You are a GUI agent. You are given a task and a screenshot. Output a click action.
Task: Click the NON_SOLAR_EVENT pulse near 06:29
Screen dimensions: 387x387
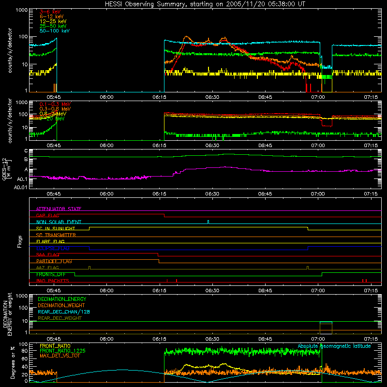click(x=208, y=222)
